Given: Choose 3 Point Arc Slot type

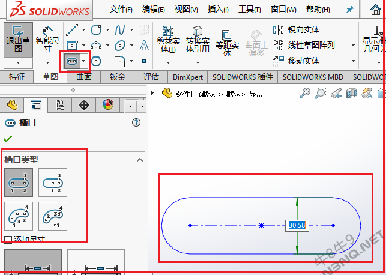Looking at the screenshot, I should (x=19, y=216).
